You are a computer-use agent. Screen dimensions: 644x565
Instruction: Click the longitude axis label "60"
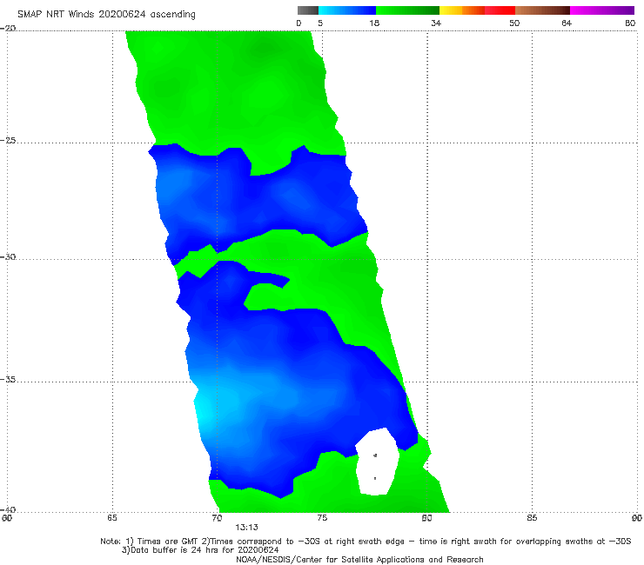pos(7,518)
